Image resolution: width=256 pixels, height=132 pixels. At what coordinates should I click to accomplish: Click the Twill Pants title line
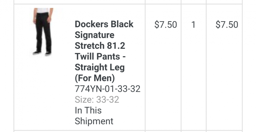100,56
